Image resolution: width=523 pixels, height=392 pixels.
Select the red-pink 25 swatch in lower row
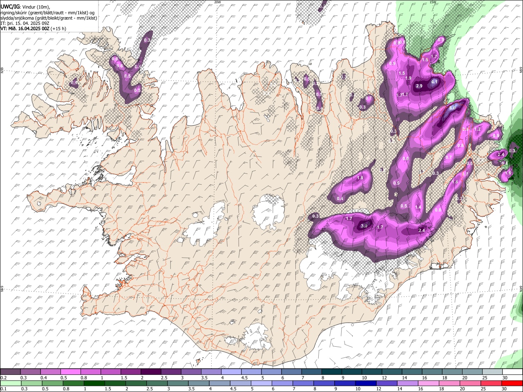pos(491,383)
